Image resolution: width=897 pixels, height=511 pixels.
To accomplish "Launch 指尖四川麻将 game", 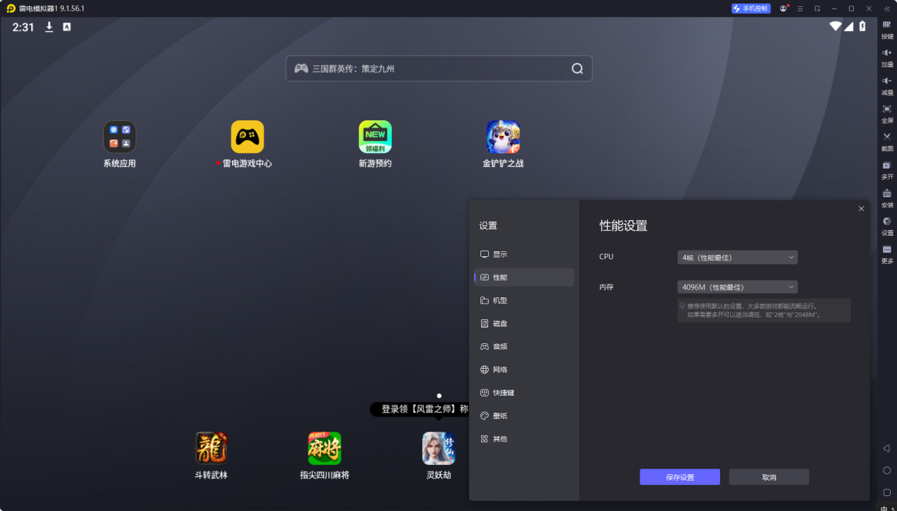I will 325,456.
